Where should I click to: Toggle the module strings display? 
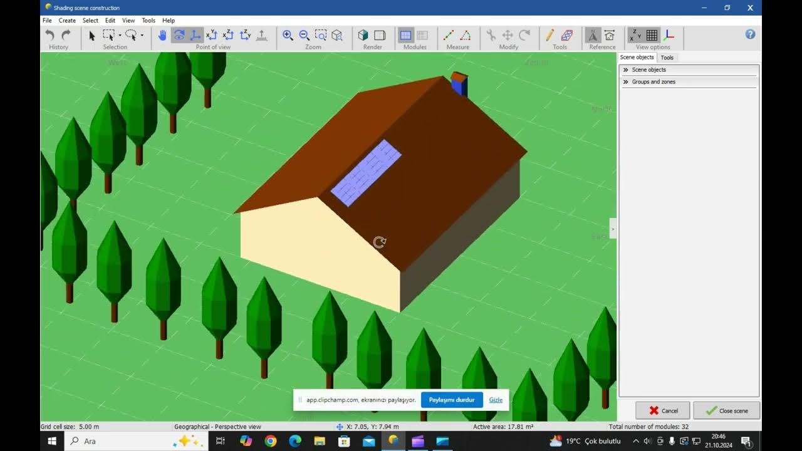(x=422, y=36)
